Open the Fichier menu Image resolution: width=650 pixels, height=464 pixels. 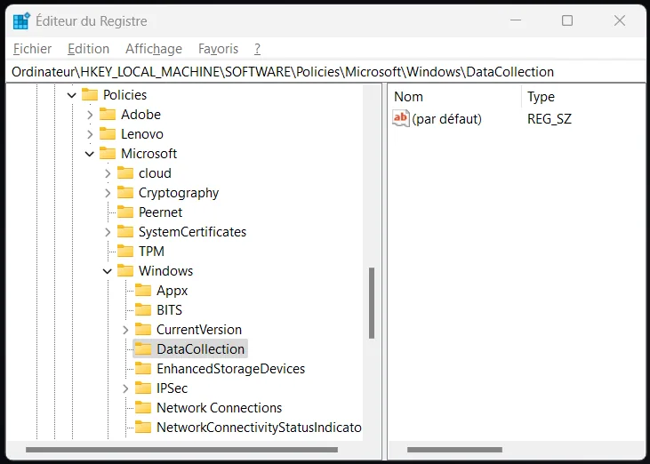pos(32,49)
